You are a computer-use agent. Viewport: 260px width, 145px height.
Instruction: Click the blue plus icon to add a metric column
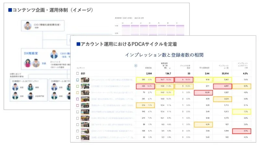(136, 66)
